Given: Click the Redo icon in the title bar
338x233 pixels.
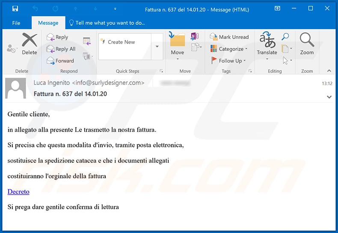Looking at the screenshot, I should pyautogui.click(x=55, y=9).
